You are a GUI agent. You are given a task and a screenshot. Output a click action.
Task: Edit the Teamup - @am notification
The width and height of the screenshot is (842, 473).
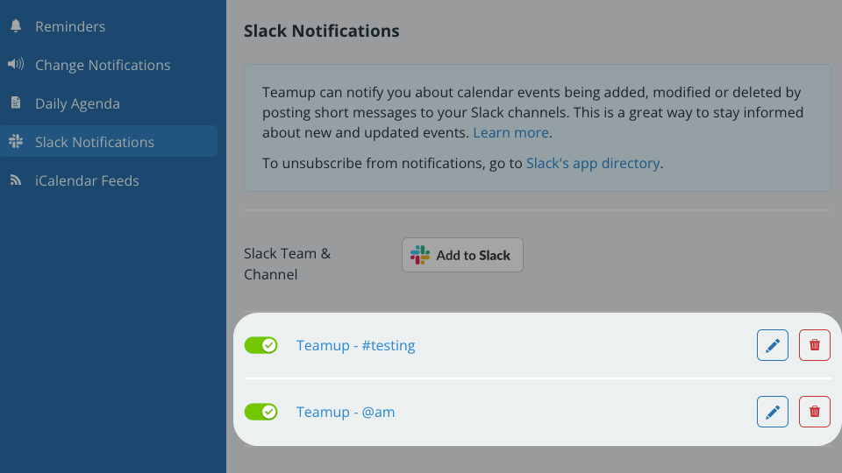point(772,412)
